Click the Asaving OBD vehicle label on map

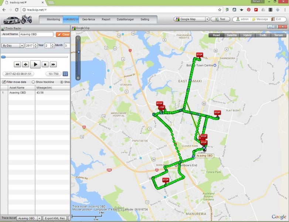[204, 156]
